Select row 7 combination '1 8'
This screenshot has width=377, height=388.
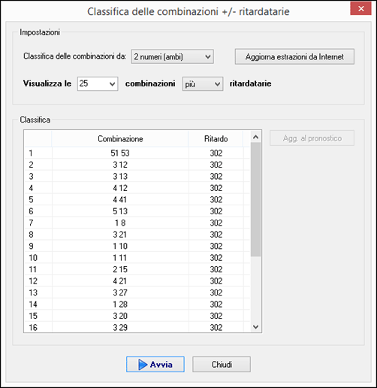pos(120,223)
